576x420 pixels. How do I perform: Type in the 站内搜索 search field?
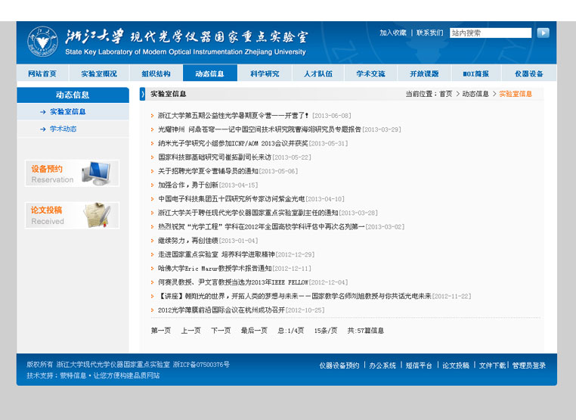490,33
